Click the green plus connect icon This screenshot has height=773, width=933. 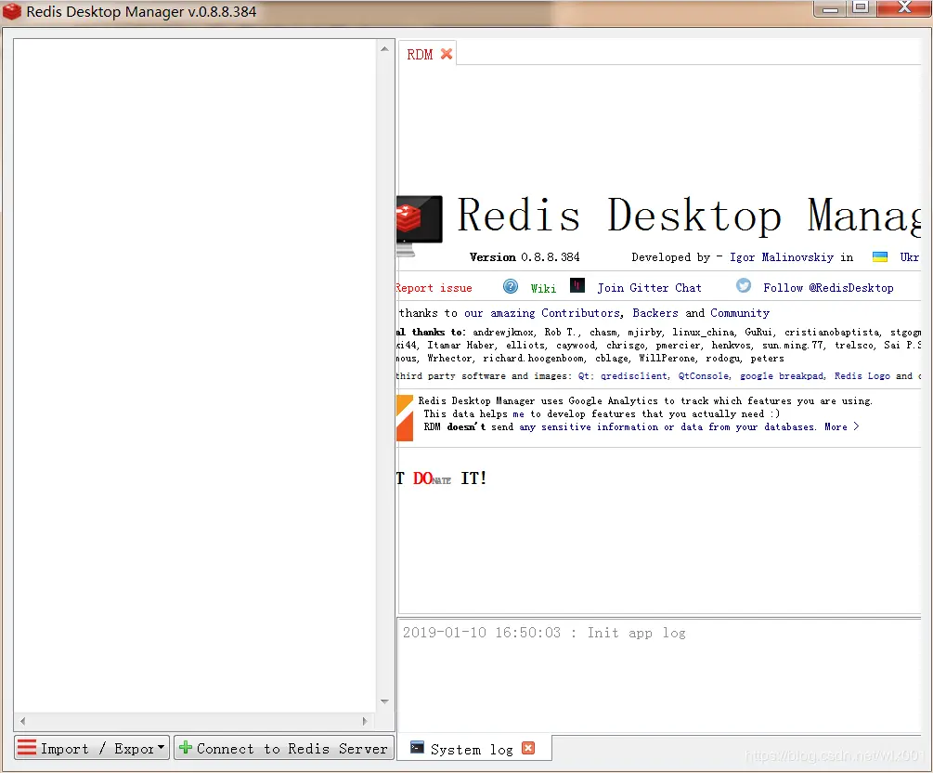pos(185,747)
